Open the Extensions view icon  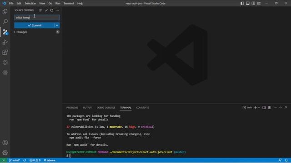coord(5,53)
